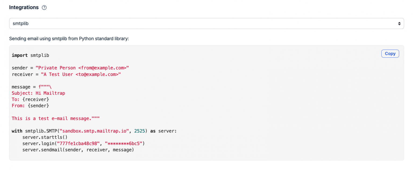The width and height of the screenshot is (413, 173).
Task: Click the import smtplib line
Action: (30, 55)
